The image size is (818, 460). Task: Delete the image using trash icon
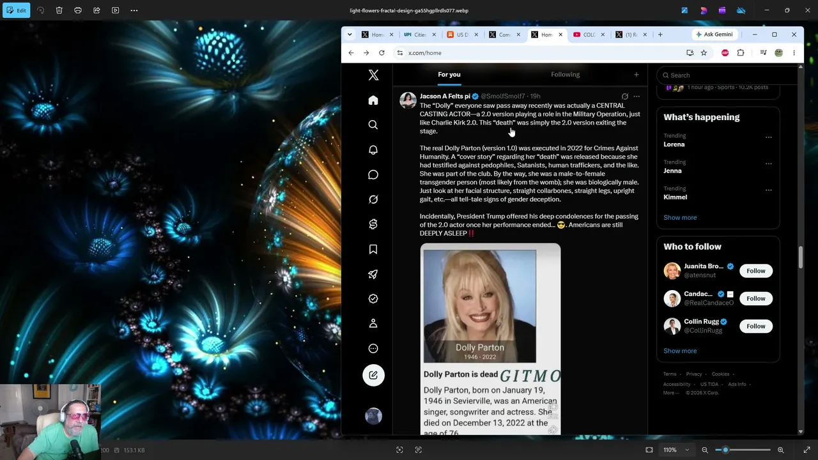click(59, 10)
